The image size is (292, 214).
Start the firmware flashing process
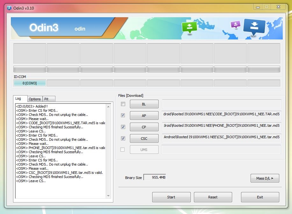[x=171, y=197]
